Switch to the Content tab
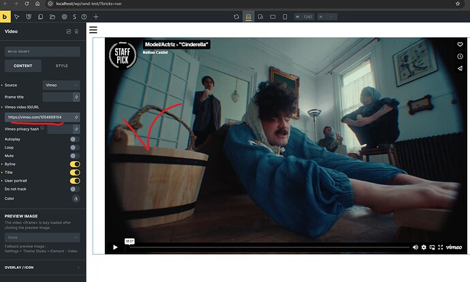Screen dimensions: 470x282 click(x=23, y=66)
